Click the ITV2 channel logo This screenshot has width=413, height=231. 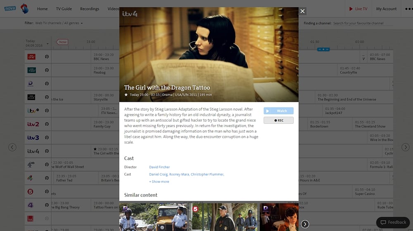point(33,124)
